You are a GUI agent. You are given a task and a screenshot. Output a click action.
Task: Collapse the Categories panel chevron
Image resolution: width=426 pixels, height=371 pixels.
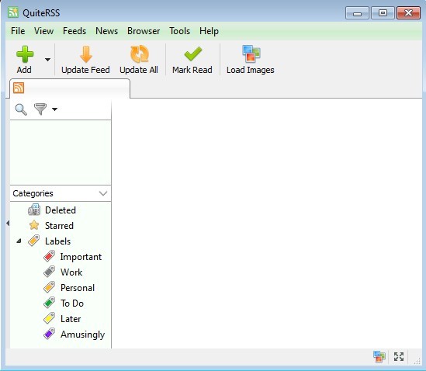click(x=103, y=193)
